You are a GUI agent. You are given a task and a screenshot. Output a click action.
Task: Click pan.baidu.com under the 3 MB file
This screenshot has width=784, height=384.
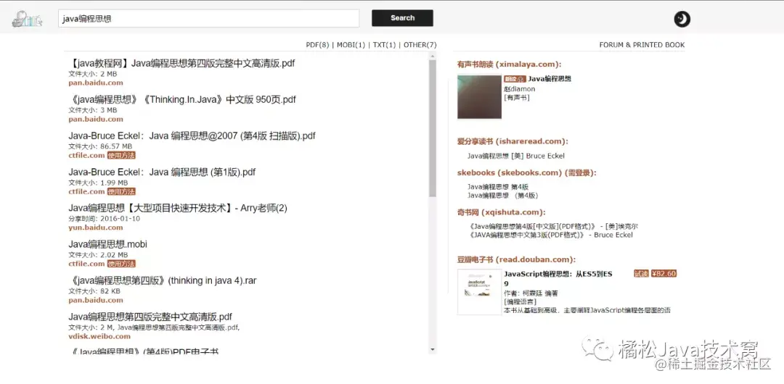(96, 120)
